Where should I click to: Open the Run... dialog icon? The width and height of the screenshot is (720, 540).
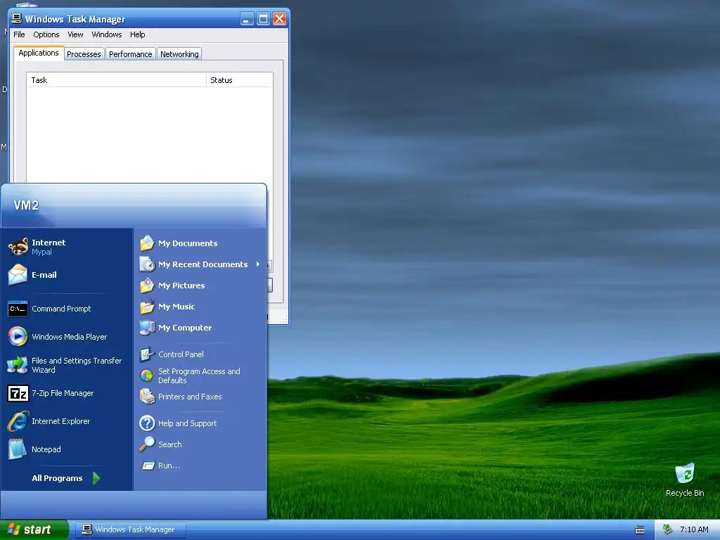[x=147, y=465]
